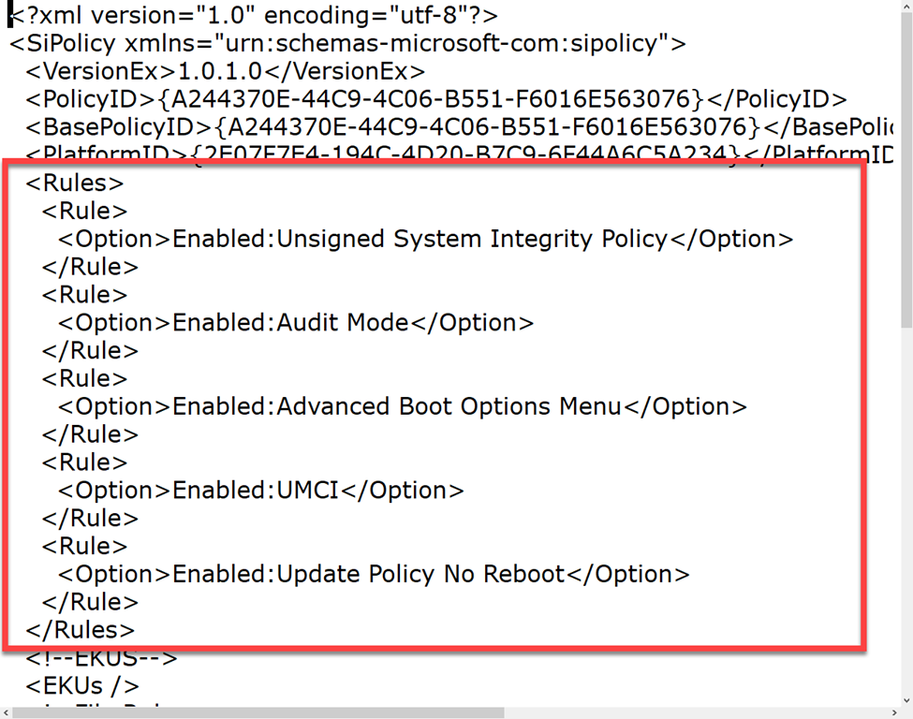Click the Enabled:UMCI option line
Image resolution: width=913 pixels, height=719 pixels.
(260, 491)
